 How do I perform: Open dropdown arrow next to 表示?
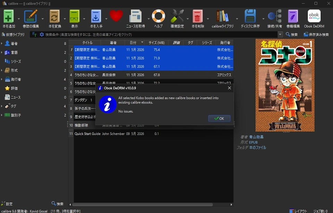[84, 19]
